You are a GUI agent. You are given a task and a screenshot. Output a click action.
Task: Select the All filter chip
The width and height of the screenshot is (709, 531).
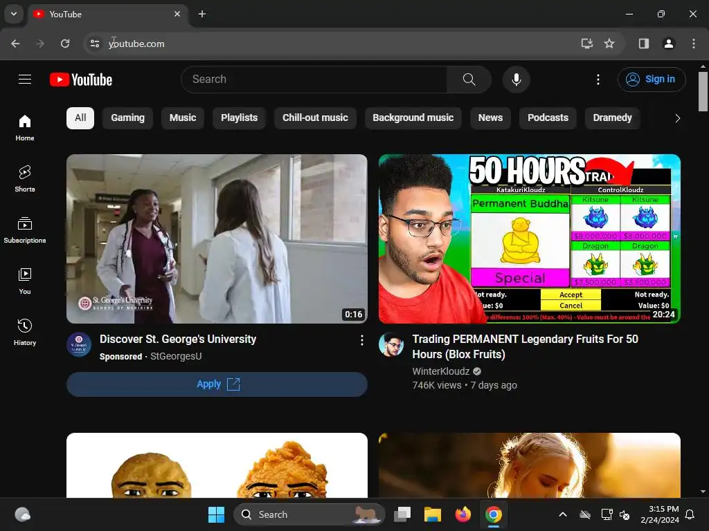(80, 118)
